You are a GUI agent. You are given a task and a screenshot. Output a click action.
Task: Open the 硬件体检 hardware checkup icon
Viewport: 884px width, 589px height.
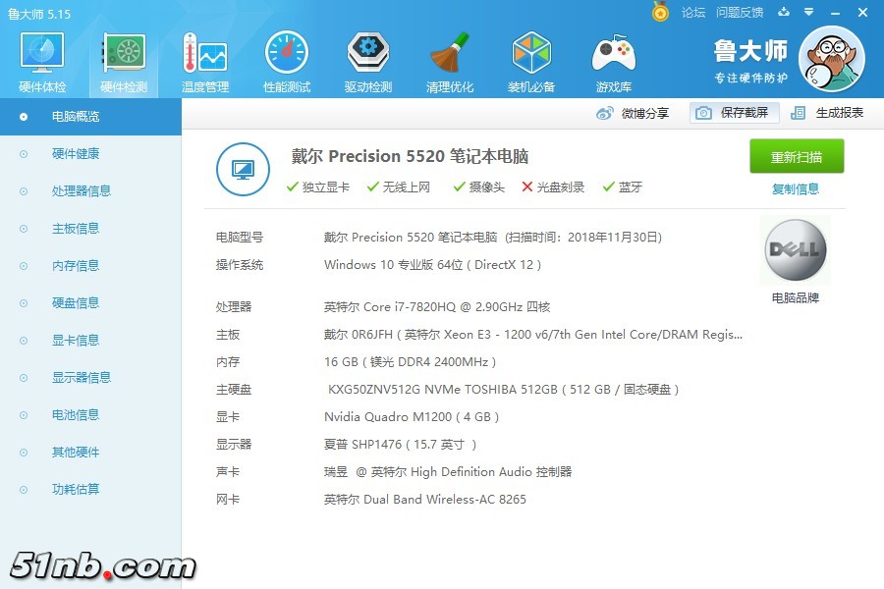(42, 55)
